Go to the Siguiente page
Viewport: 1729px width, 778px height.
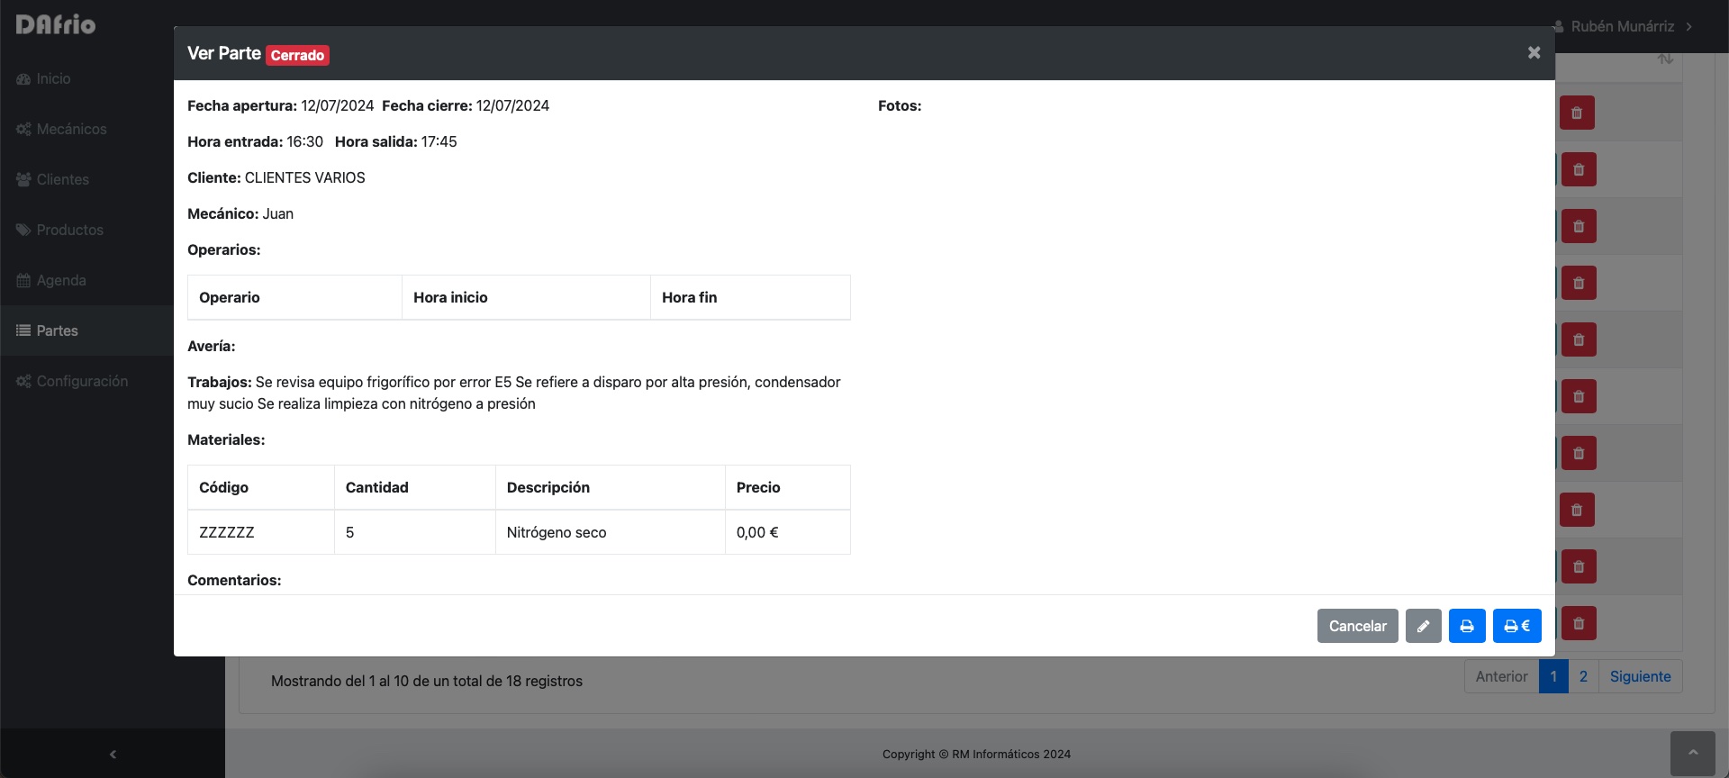tap(1640, 676)
